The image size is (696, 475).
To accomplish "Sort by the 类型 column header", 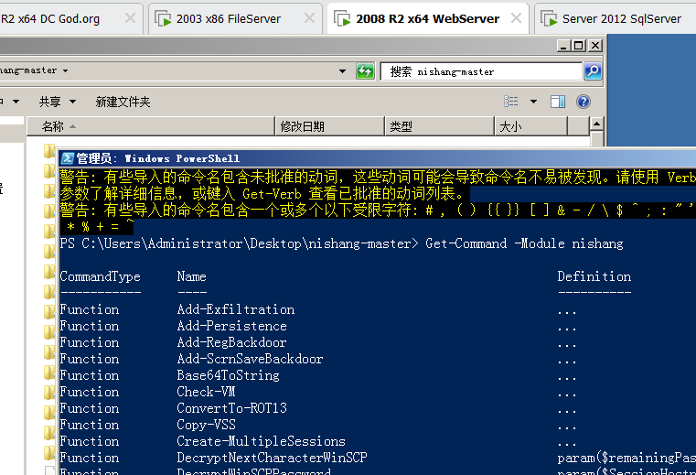I will 401,127.
